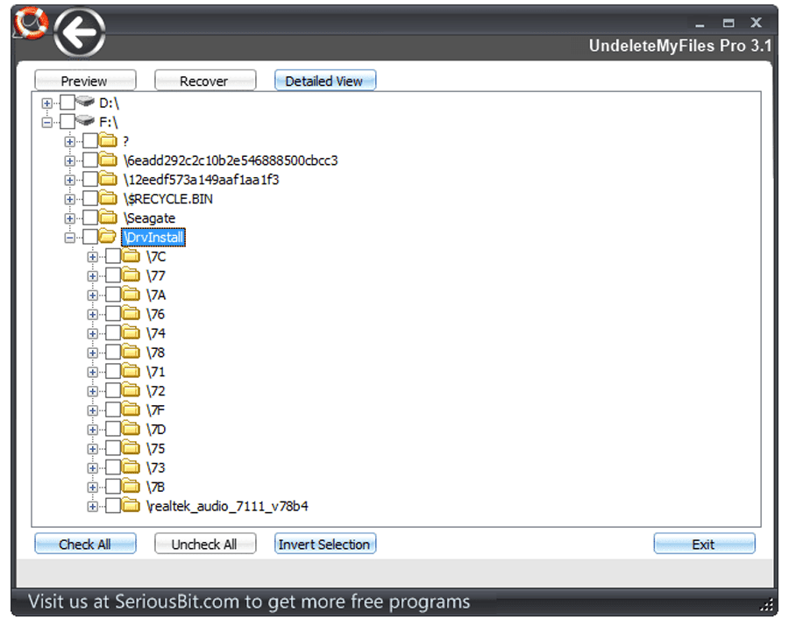
Task: Click the \Seagate folder icon
Action: [x=108, y=217]
